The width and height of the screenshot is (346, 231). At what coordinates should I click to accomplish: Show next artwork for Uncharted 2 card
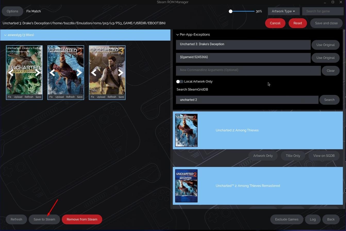pos(79,73)
